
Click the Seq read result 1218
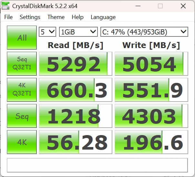(x=76, y=116)
